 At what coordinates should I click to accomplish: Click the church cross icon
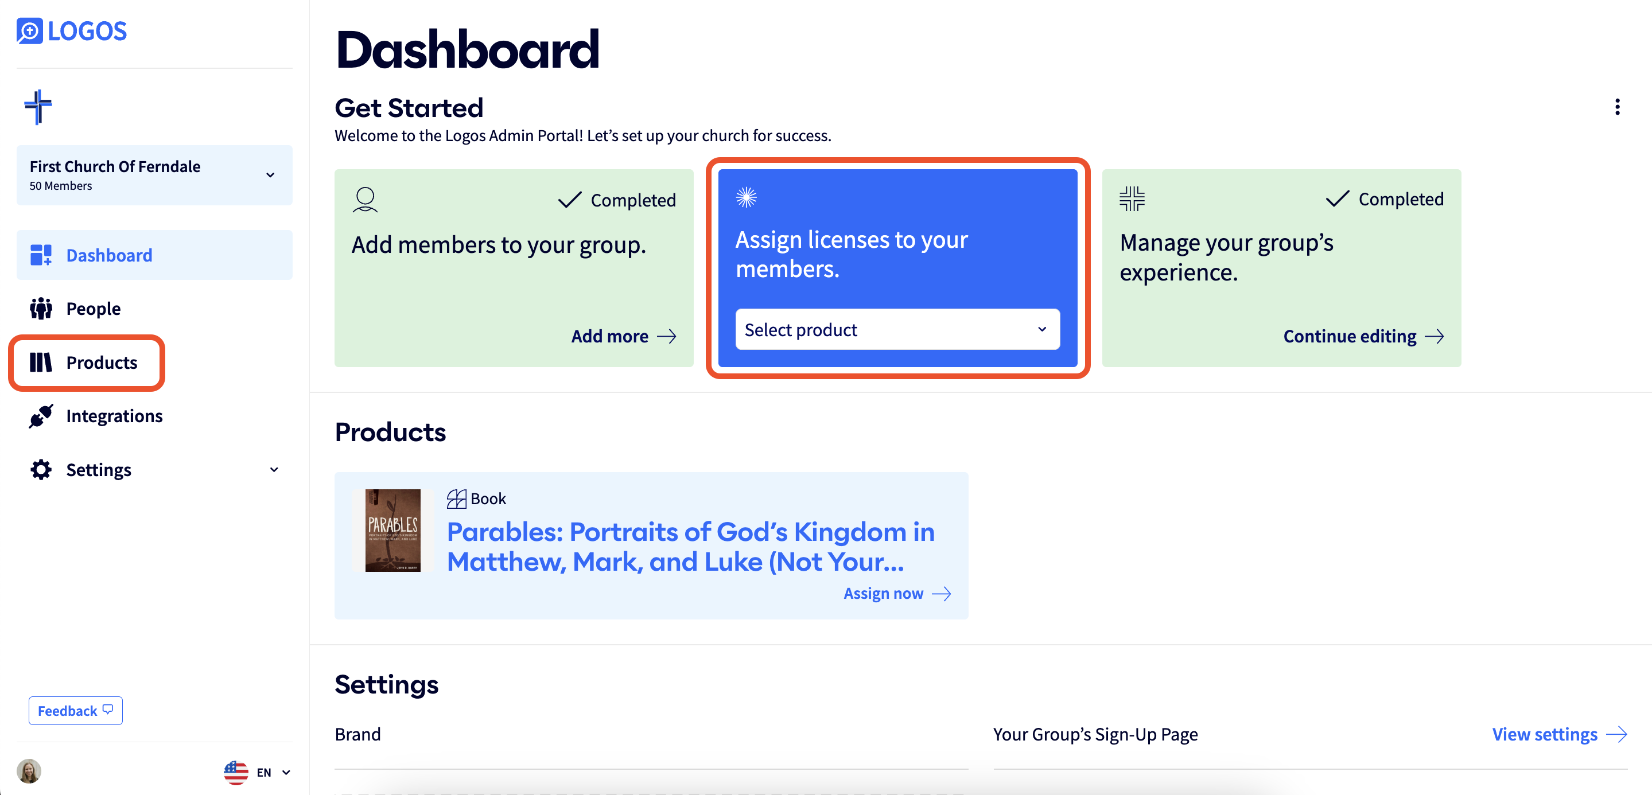[38, 107]
